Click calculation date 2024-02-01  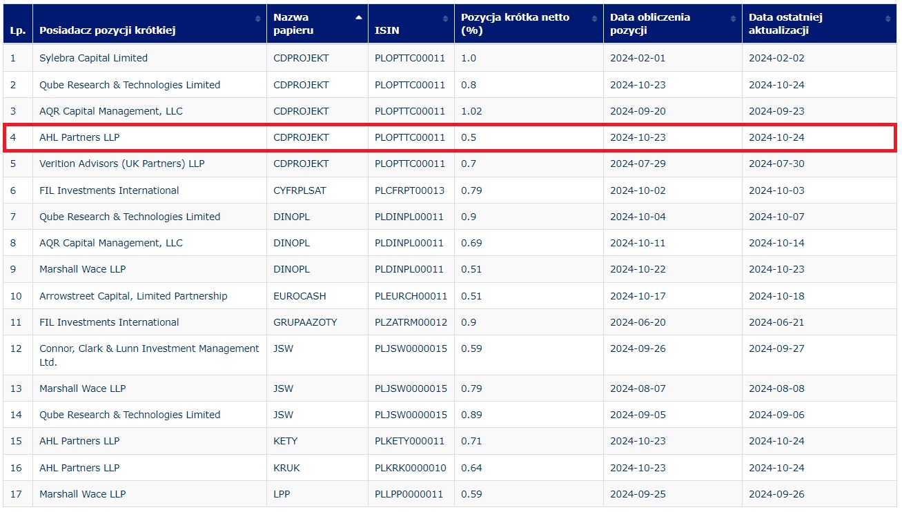click(638, 58)
